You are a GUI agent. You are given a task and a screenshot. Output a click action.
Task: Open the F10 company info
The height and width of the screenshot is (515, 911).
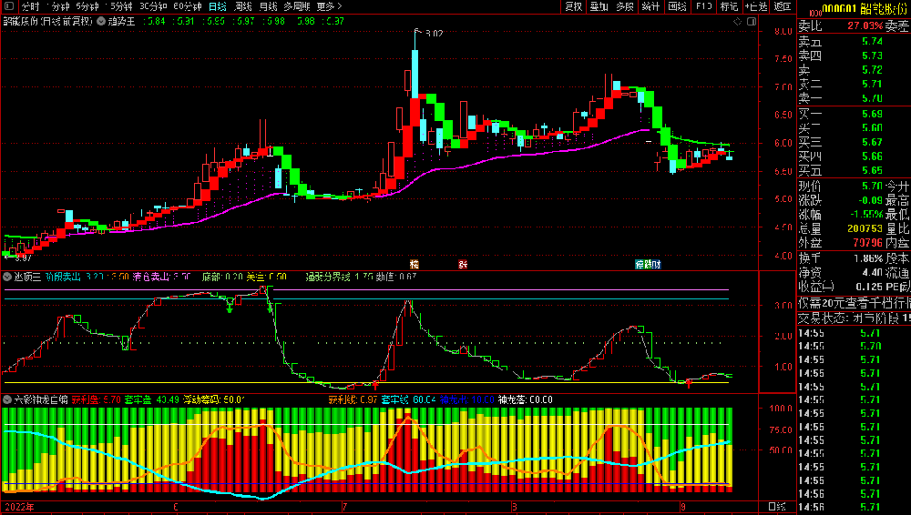pyautogui.click(x=703, y=6)
